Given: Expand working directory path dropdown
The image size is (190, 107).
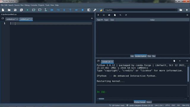Looking at the screenshot, I should [x=177, y=10].
